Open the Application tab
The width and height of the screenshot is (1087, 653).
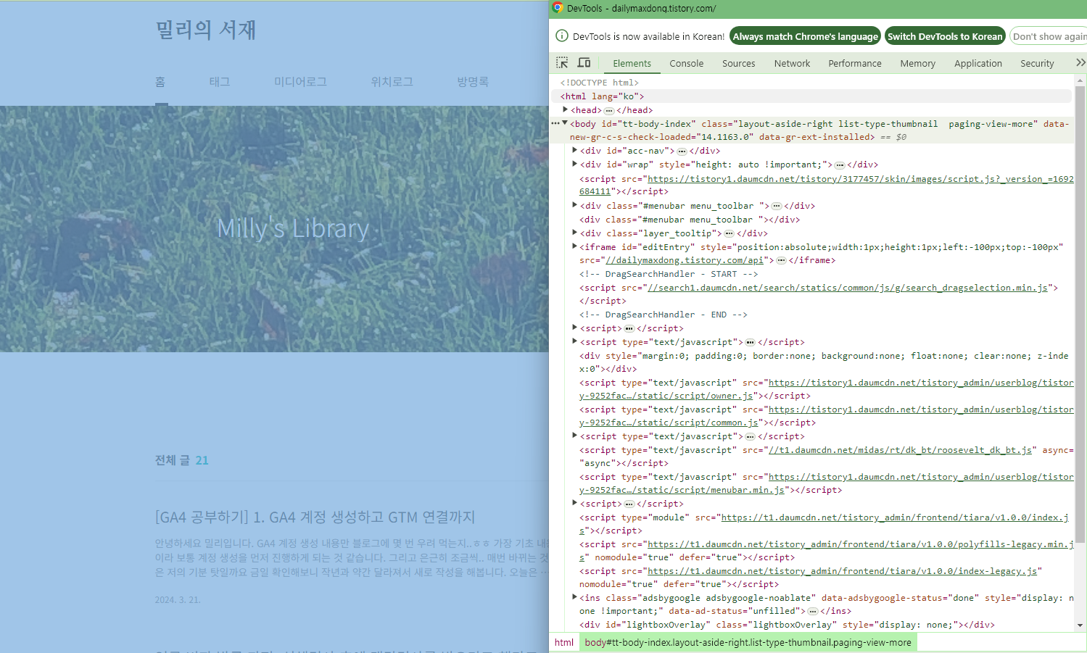[978, 63]
